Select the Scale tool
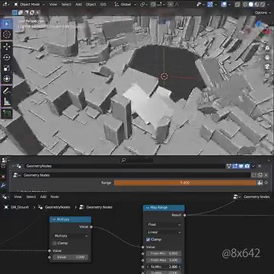This screenshot has height=274, width=274. (x=7, y=68)
